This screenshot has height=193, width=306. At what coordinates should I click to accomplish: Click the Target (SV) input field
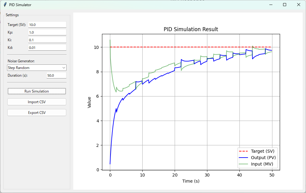point(47,25)
